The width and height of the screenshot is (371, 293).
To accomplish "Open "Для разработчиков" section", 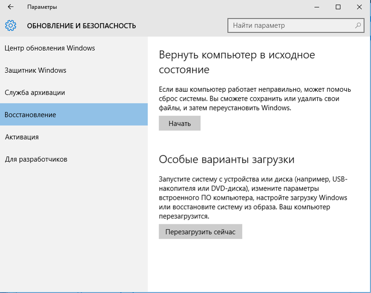I will pyautogui.click(x=74, y=159).
